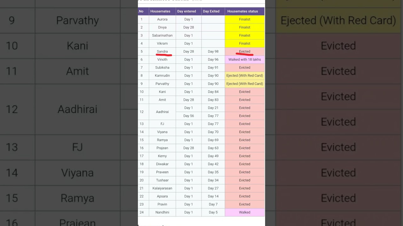Screen dimensions: 403x226
Task: Select the Tushaar name cell
Action: tap(162, 180)
